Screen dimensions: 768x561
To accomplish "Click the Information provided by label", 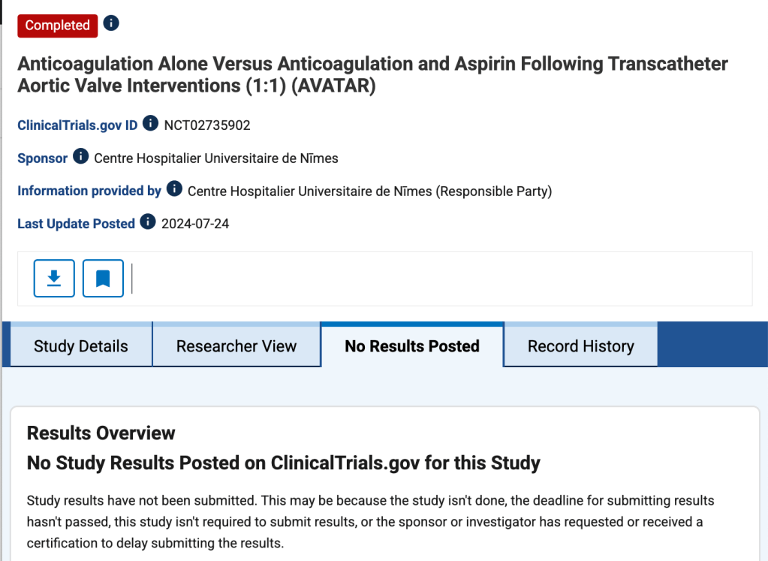I will pyautogui.click(x=89, y=191).
